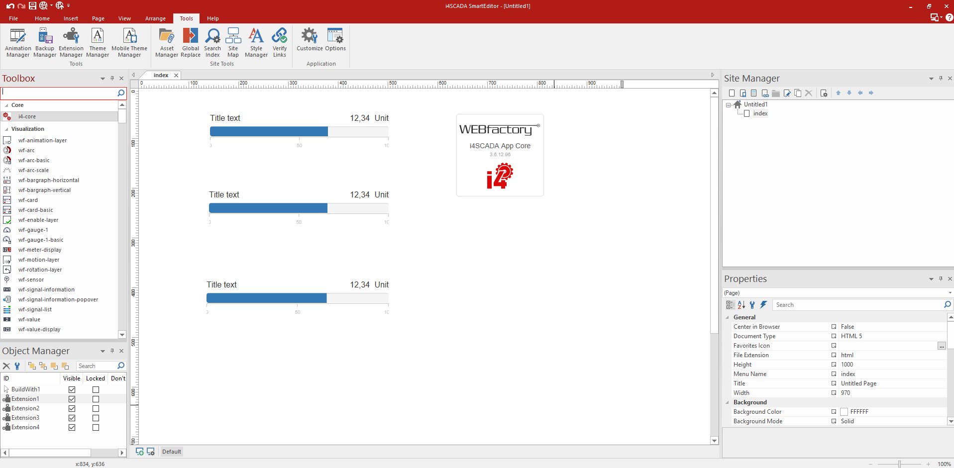Click the Background Color white swatch
This screenshot has width=954, height=468.
(x=844, y=411)
